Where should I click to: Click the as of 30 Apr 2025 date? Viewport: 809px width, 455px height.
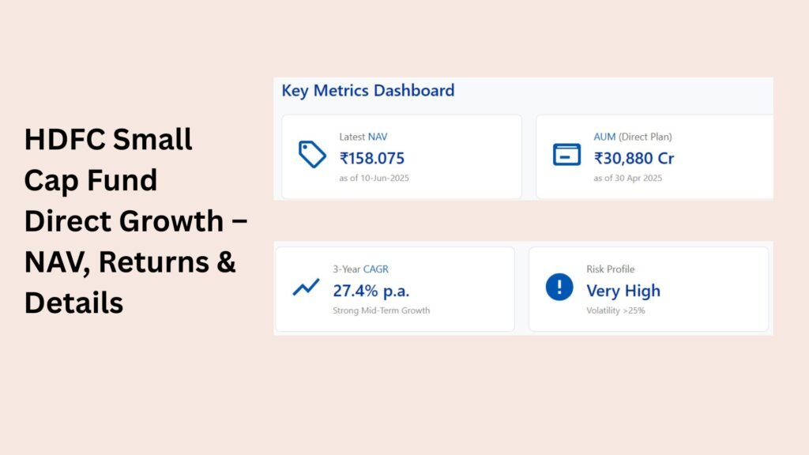click(628, 178)
